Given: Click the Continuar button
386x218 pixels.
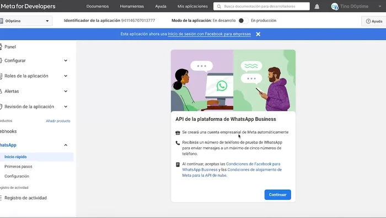Looking at the screenshot, I should [278, 195].
